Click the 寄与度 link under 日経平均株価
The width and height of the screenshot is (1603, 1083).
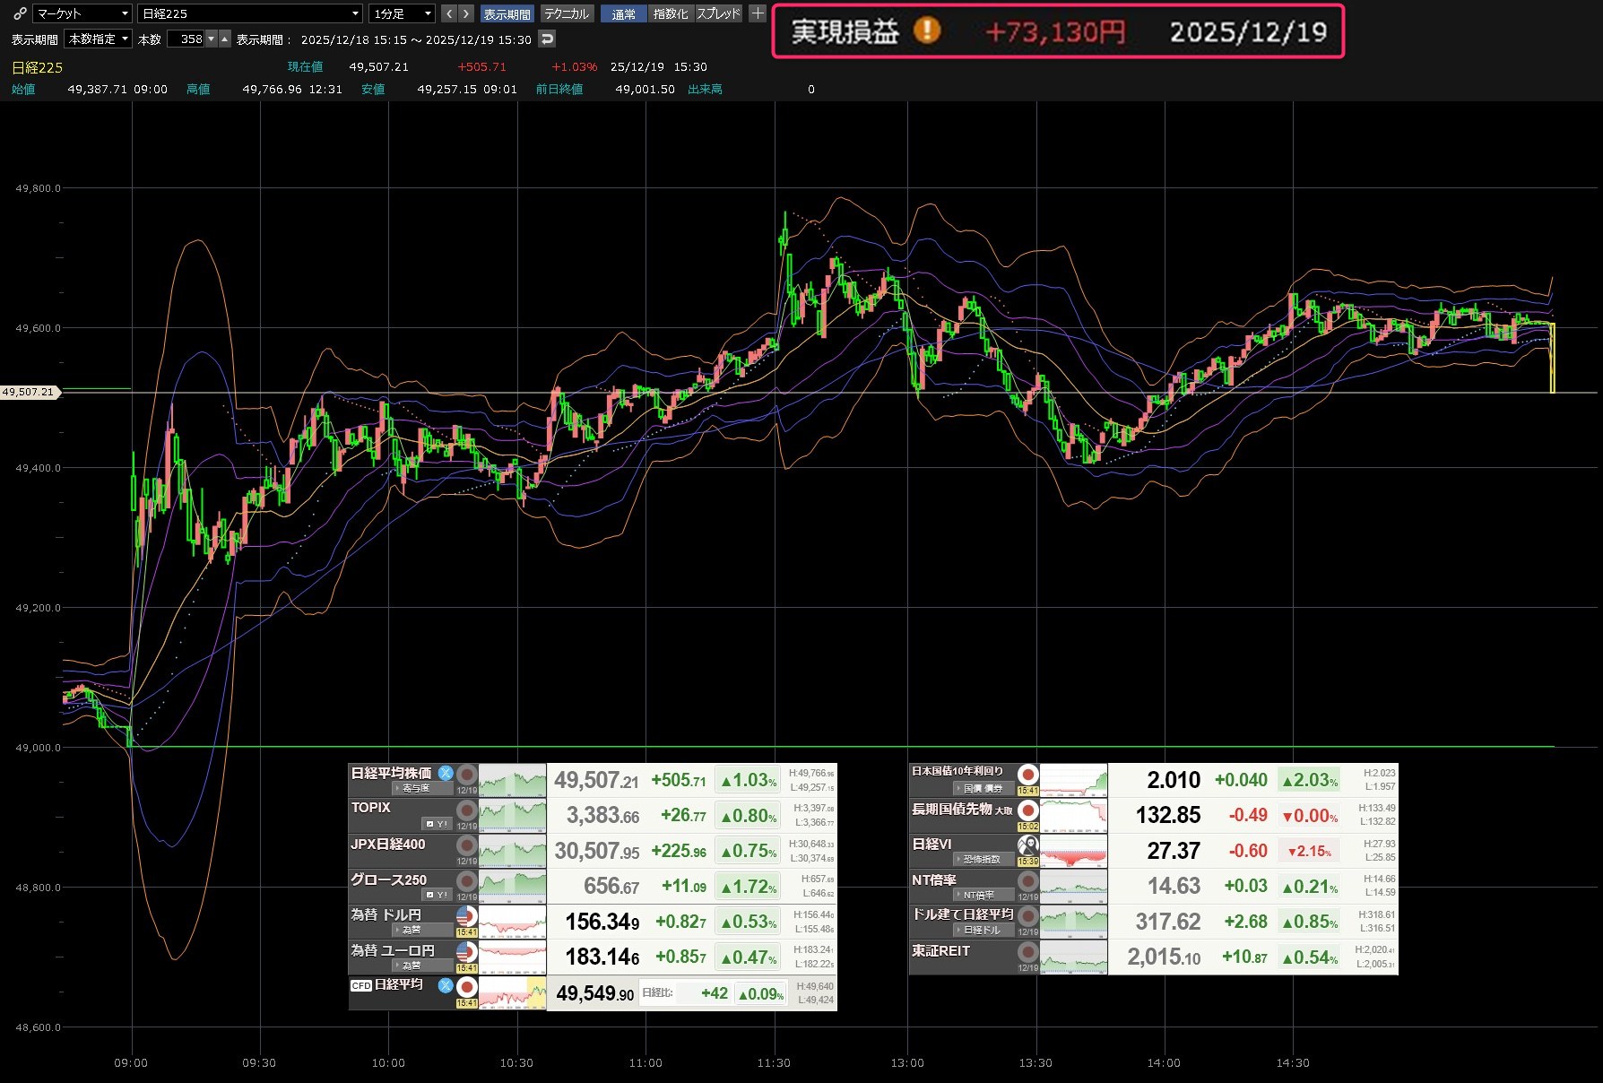click(x=415, y=789)
